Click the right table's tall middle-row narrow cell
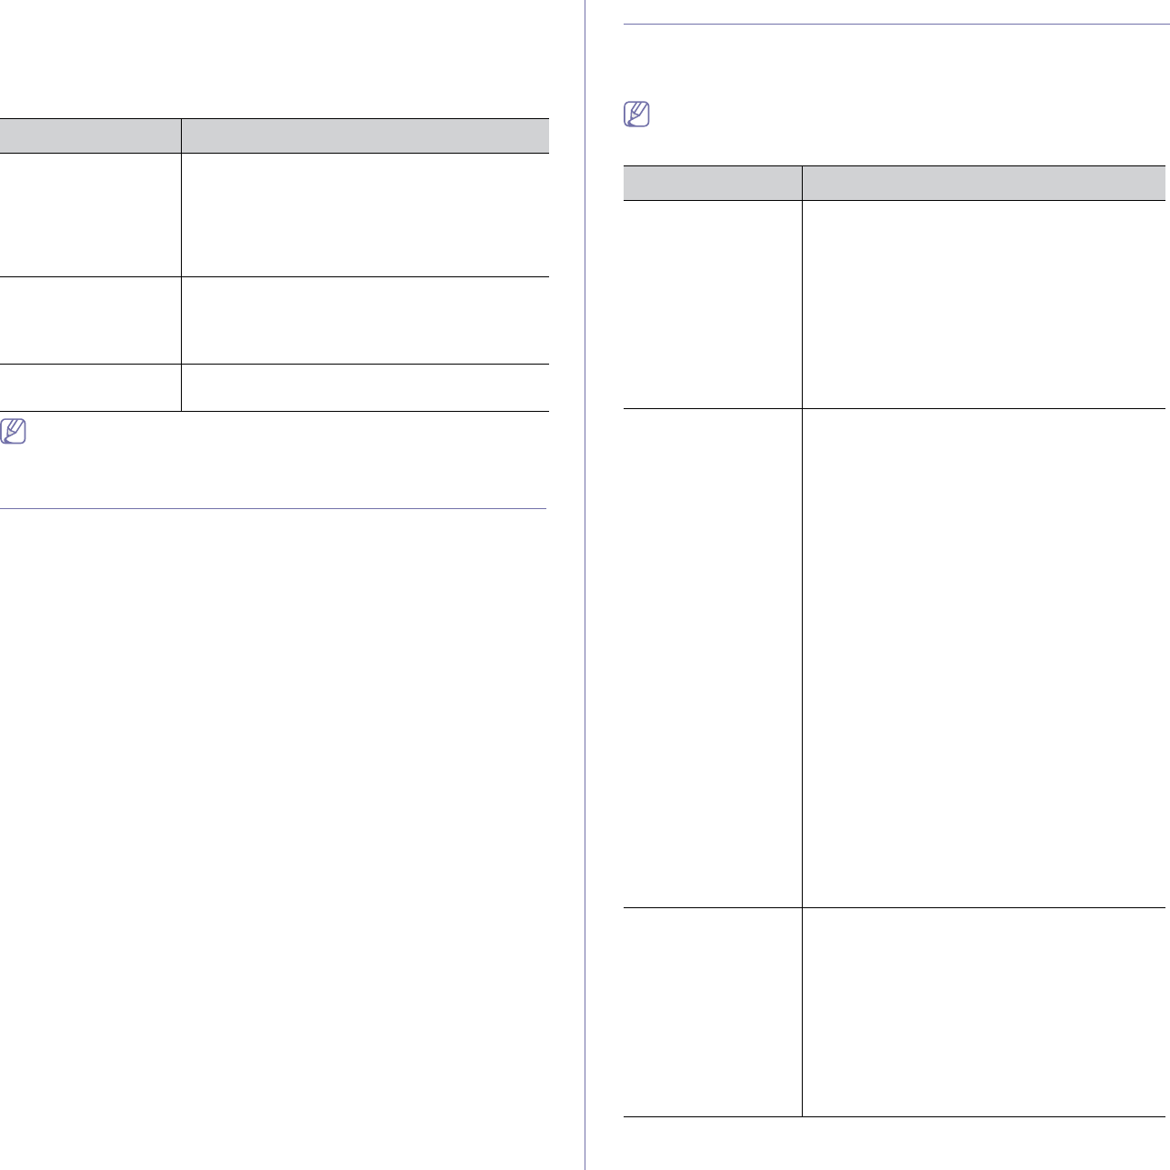The height and width of the screenshot is (1170, 1170). [x=713, y=657]
